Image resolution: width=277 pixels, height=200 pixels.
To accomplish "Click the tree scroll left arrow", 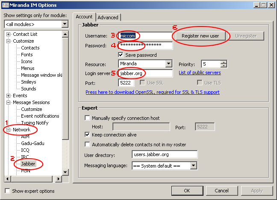I will (x=7, y=179).
